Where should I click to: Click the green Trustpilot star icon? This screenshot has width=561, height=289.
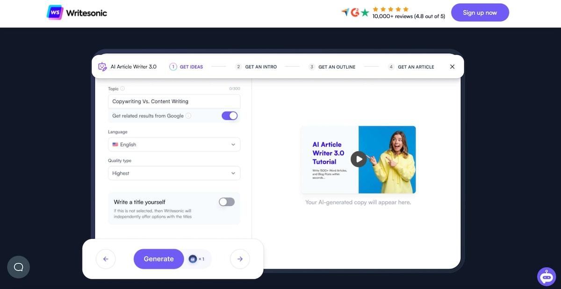[x=365, y=13]
